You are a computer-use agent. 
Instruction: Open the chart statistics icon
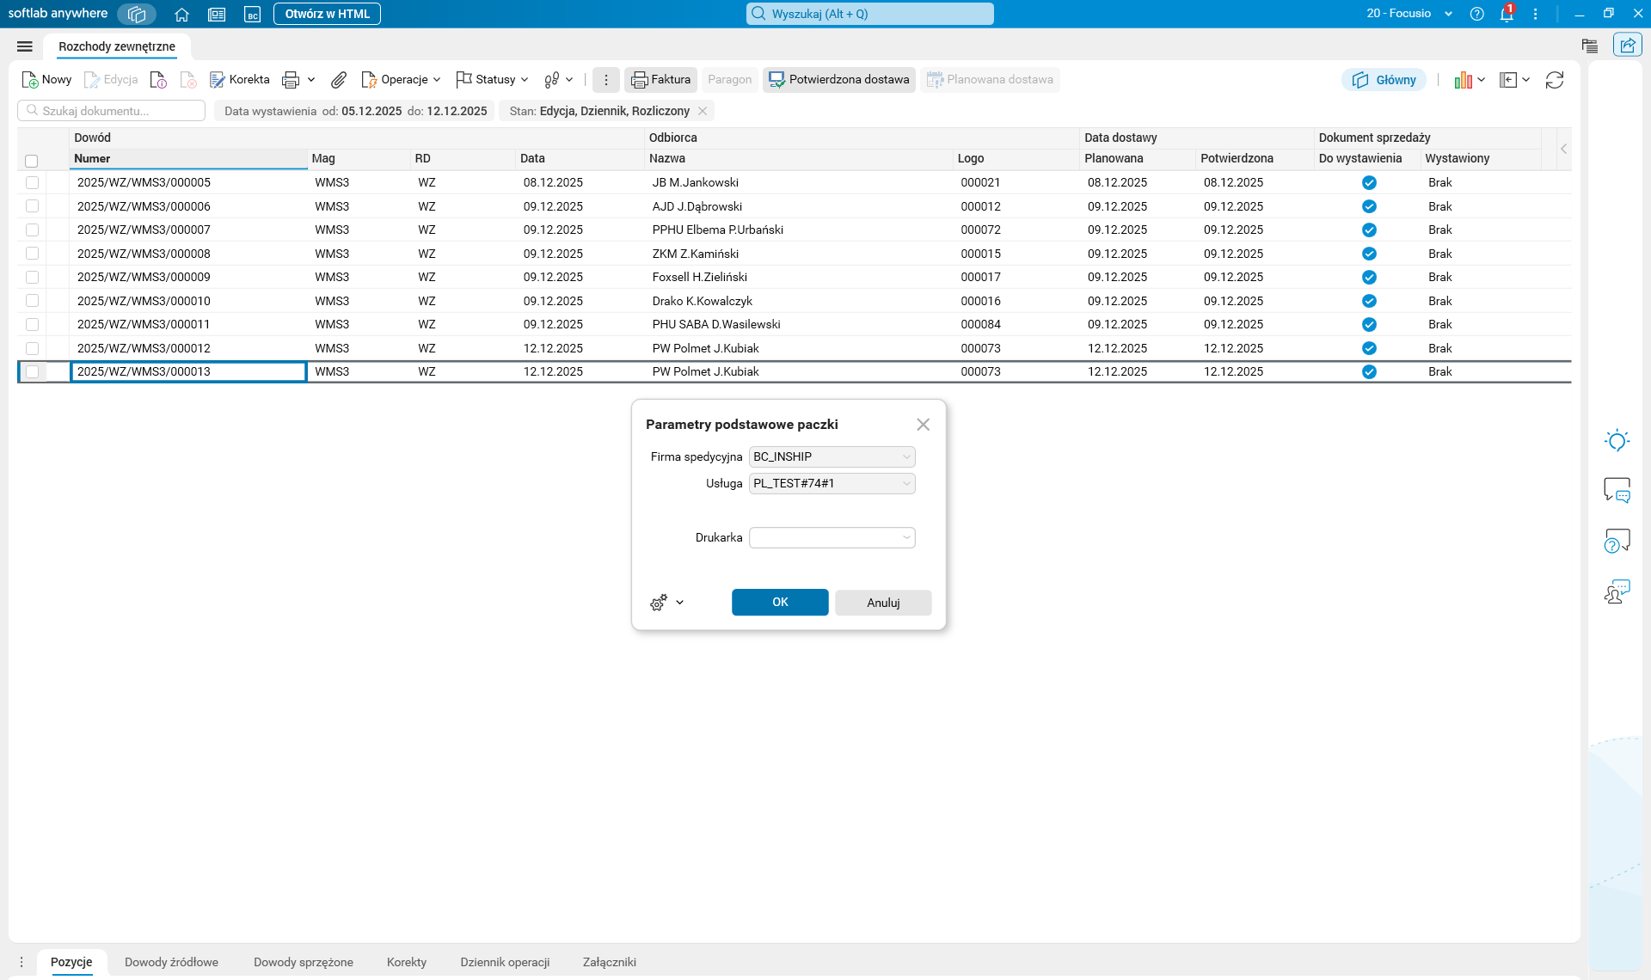click(1463, 80)
